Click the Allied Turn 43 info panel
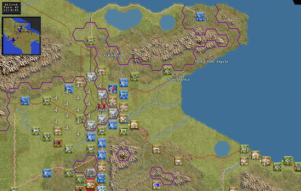Viewport: 301px width, 191px height. coord(11,8)
